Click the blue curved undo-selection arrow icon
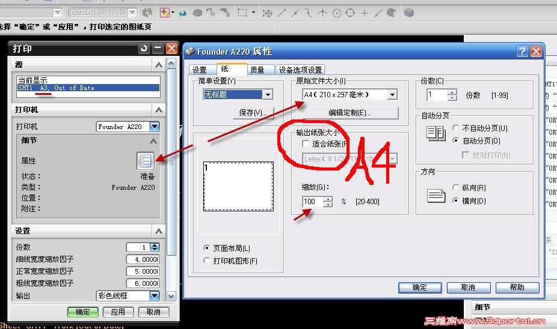Viewport: 557px width, 329px height. [x=183, y=13]
